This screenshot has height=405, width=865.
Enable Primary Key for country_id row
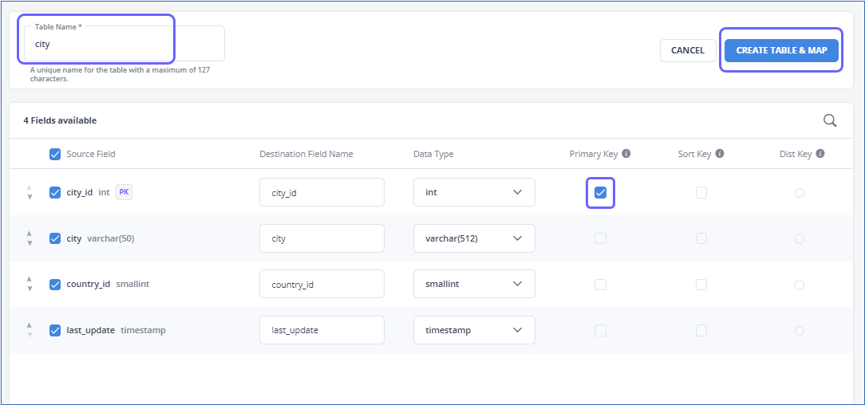[x=600, y=285]
